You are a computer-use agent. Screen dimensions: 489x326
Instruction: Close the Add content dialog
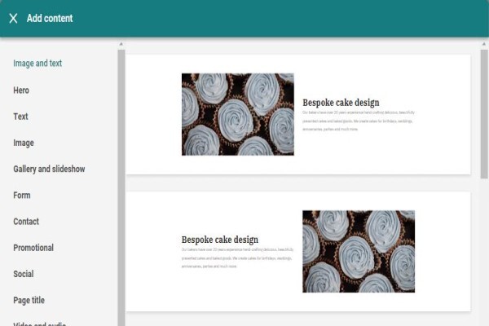click(x=13, y=19)
